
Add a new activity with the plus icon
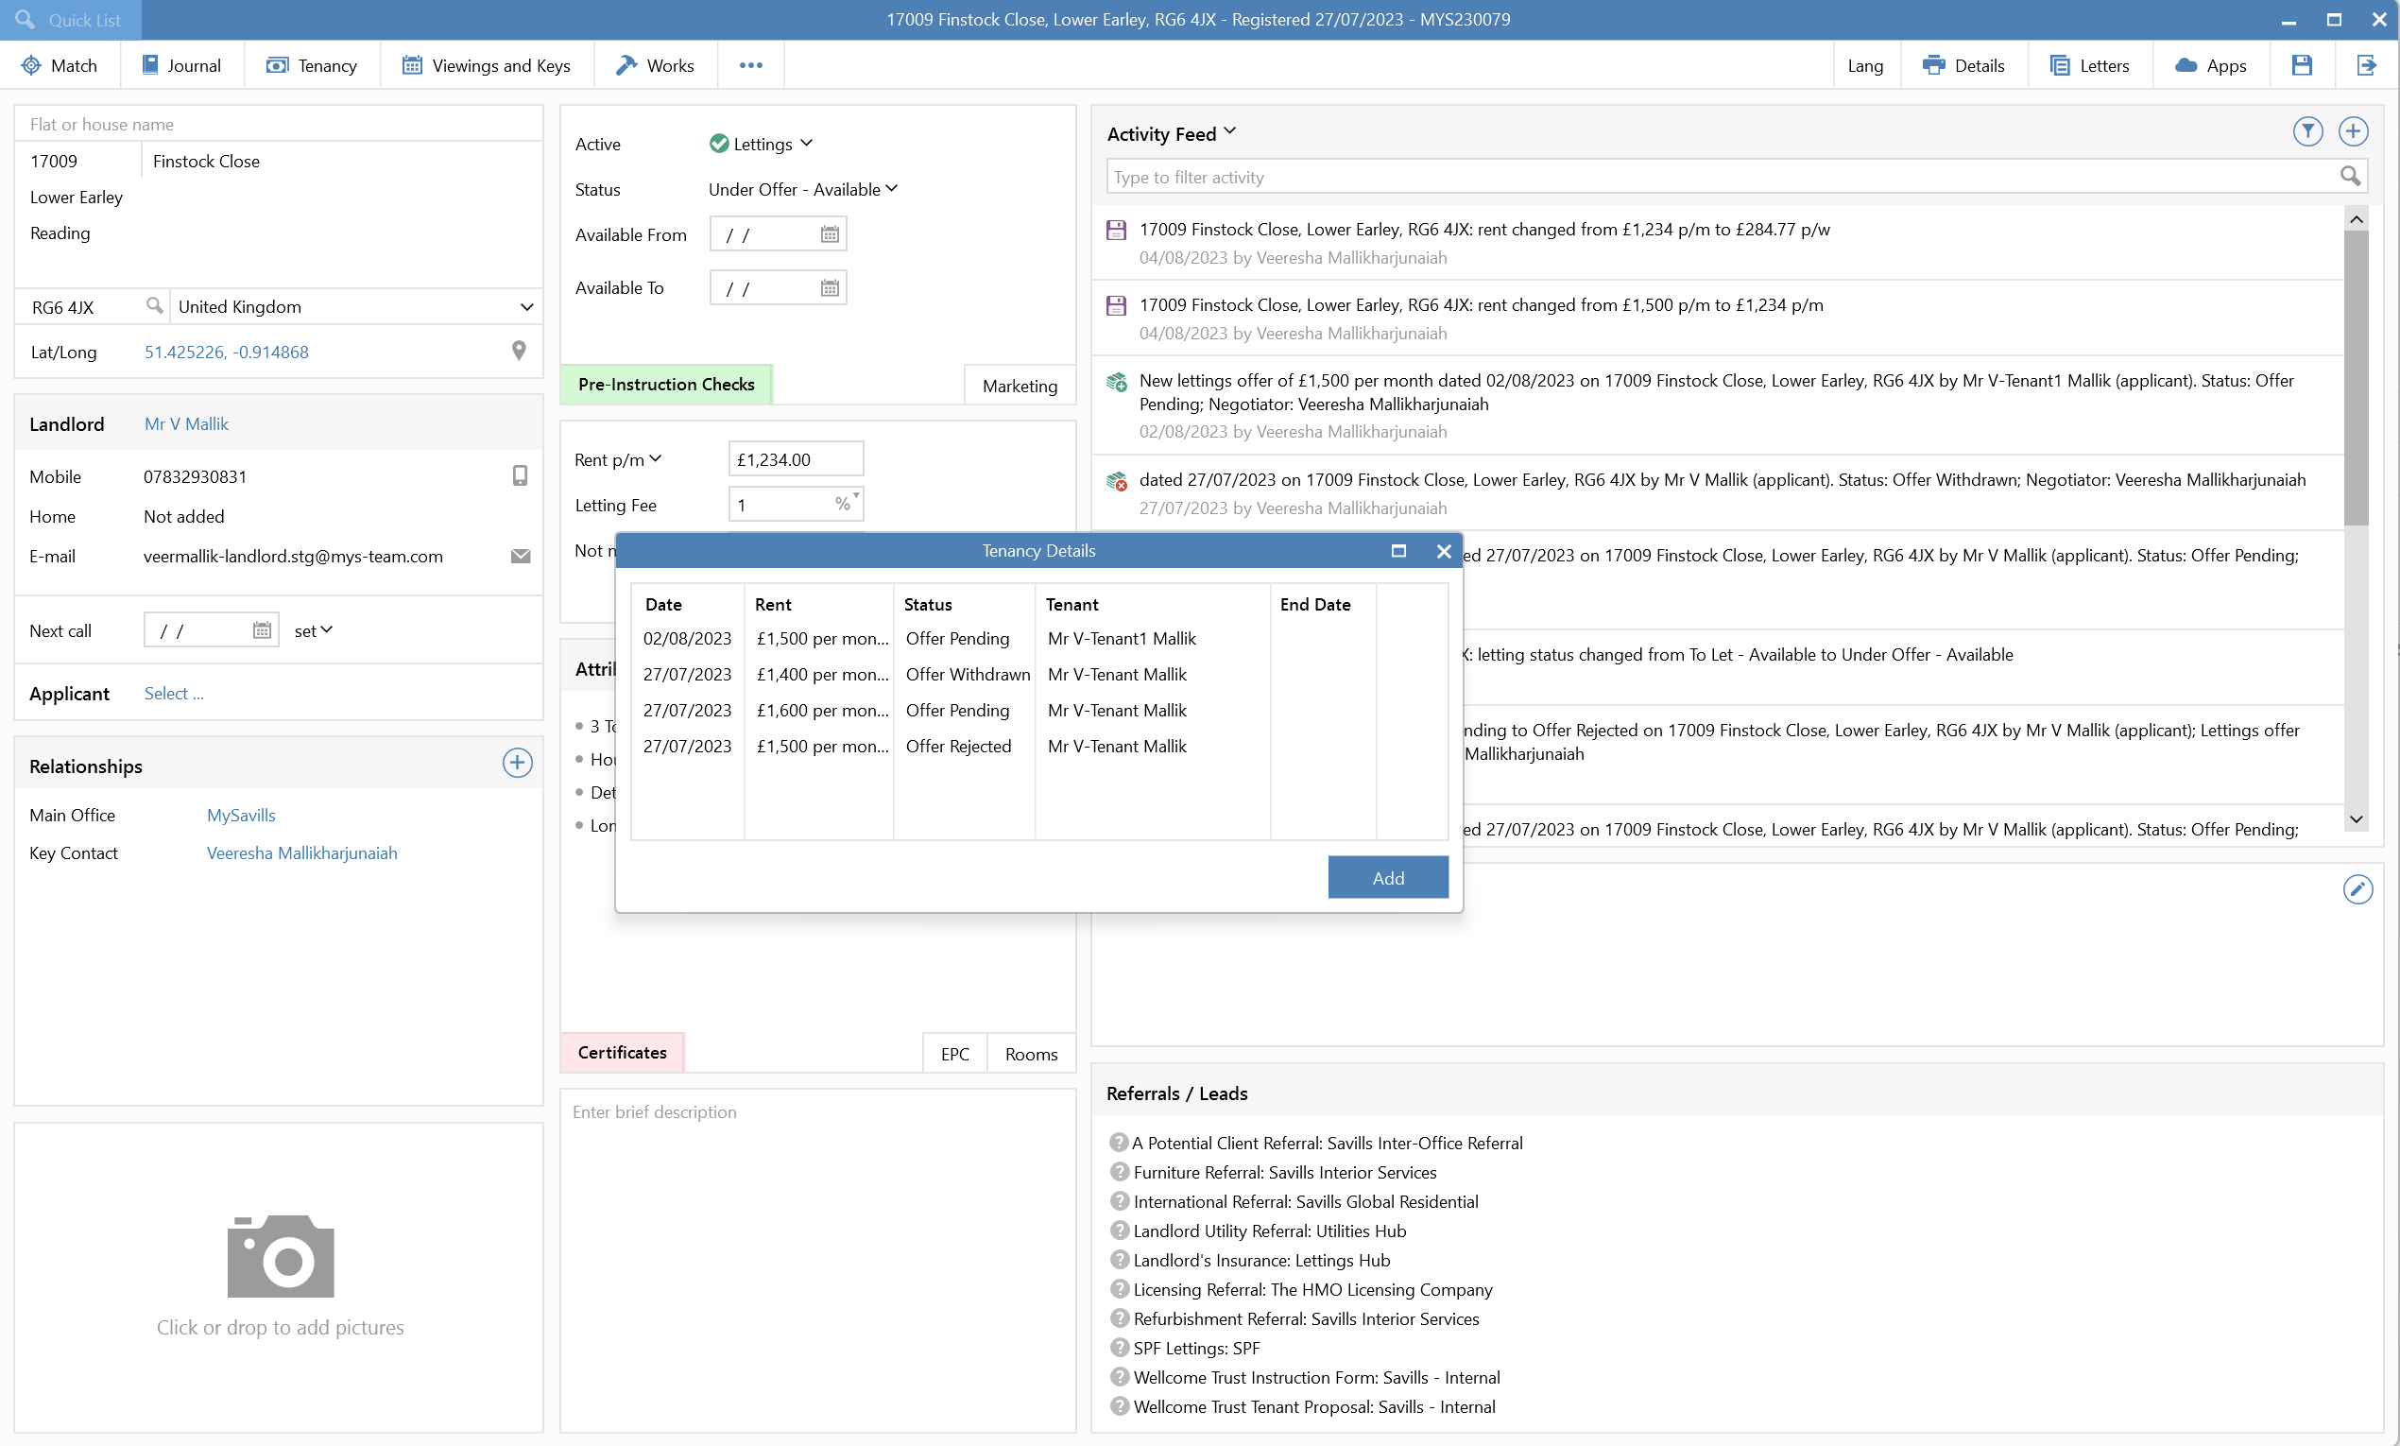pyautogui.click(x=2355, y=130)
